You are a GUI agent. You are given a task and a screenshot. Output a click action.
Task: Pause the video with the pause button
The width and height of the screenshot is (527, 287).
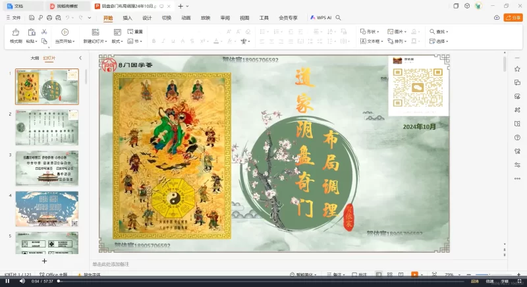[7, 281]
